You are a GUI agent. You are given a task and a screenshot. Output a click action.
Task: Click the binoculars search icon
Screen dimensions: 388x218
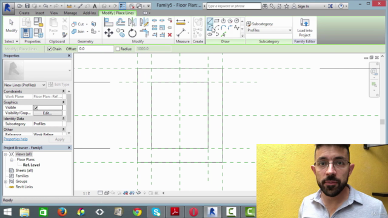[x=265, y=6]
